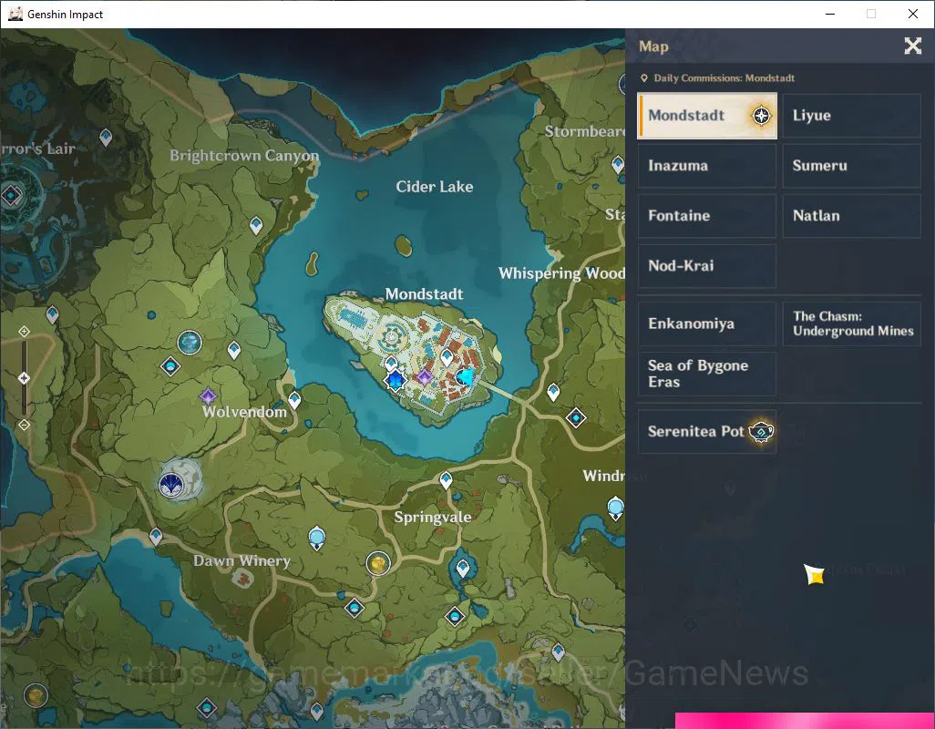Open the Fontaine region map
This screenshot has height=729, width=935.
pyautogui.click(x=707, y=216)
